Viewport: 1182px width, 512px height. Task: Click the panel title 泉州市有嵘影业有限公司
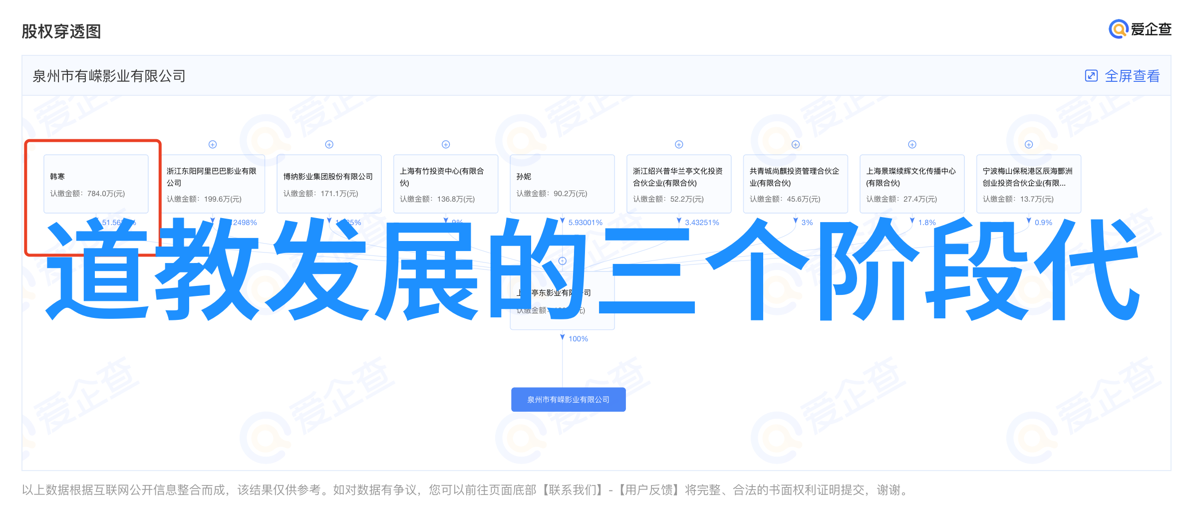(x=109, y=76)
